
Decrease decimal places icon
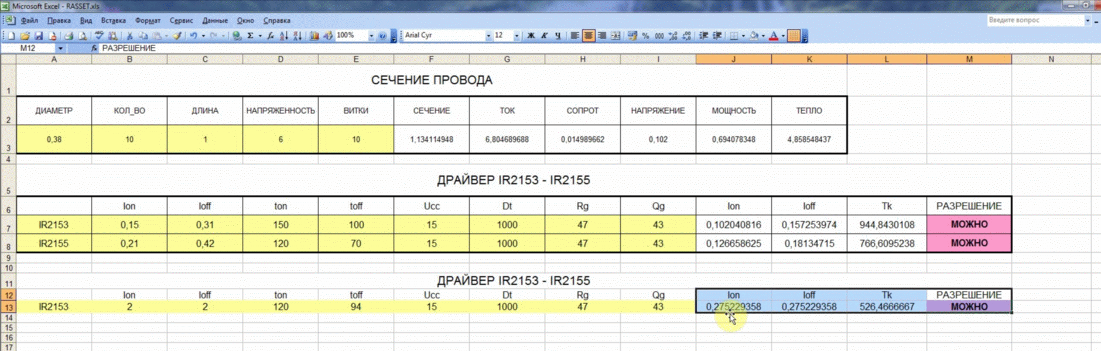[687, 36]
